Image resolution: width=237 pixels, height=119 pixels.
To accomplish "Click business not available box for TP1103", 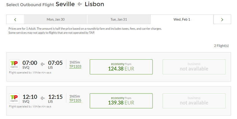I will pos(194,67).
